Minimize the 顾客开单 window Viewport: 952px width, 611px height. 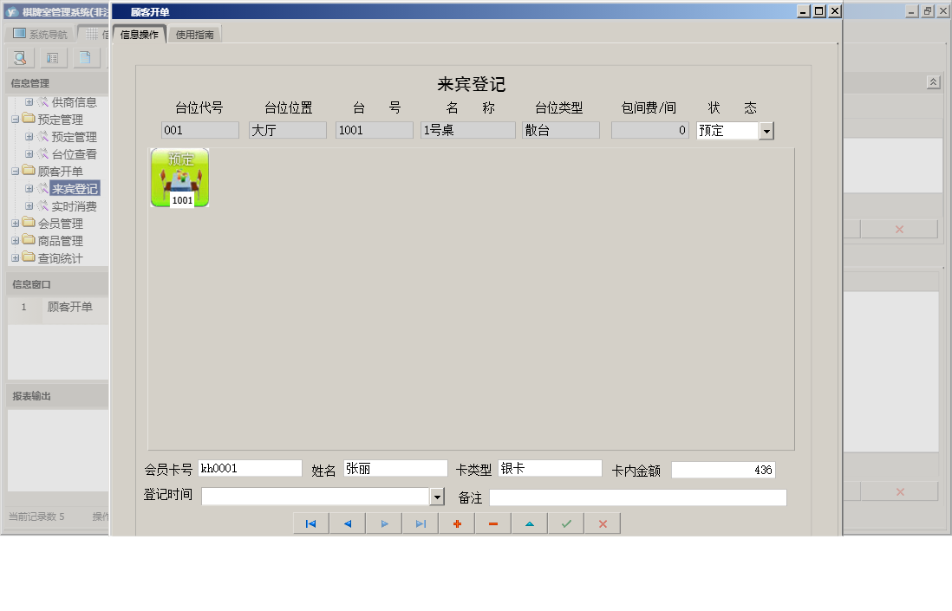tap(803, 11)
